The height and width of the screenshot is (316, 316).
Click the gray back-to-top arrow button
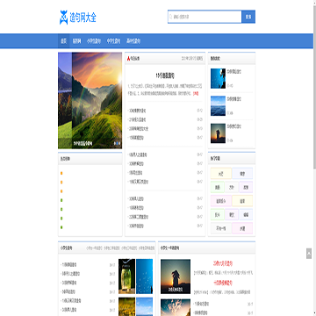309,254
